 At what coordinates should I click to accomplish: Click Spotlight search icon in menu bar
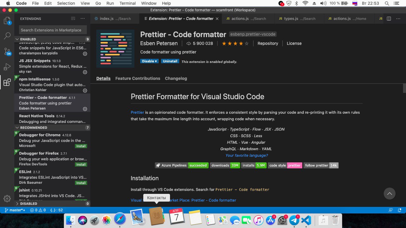(387, 3)
